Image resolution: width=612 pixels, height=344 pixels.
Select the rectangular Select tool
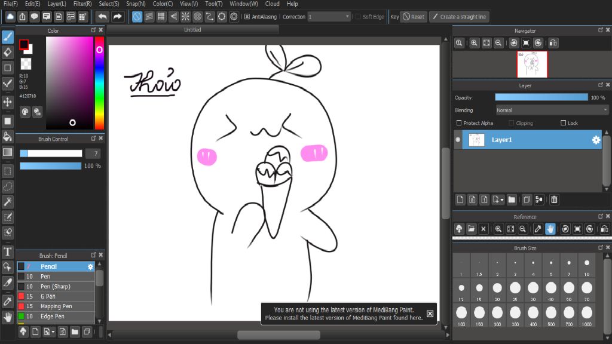pyautogui.click(x=7, y=171)
